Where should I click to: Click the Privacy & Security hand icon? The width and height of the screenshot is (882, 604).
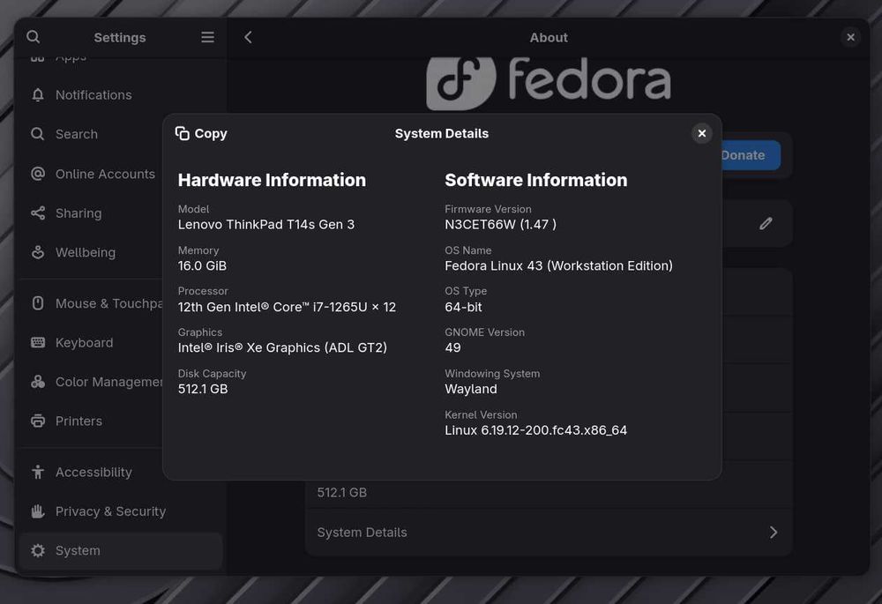pyautogui.click(x=38, y=511)
